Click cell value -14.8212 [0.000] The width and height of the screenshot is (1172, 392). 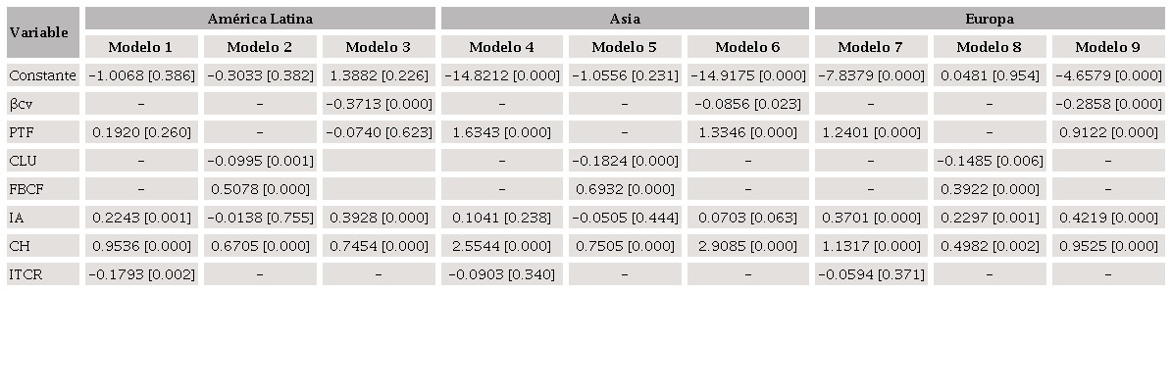click(502, 75)
